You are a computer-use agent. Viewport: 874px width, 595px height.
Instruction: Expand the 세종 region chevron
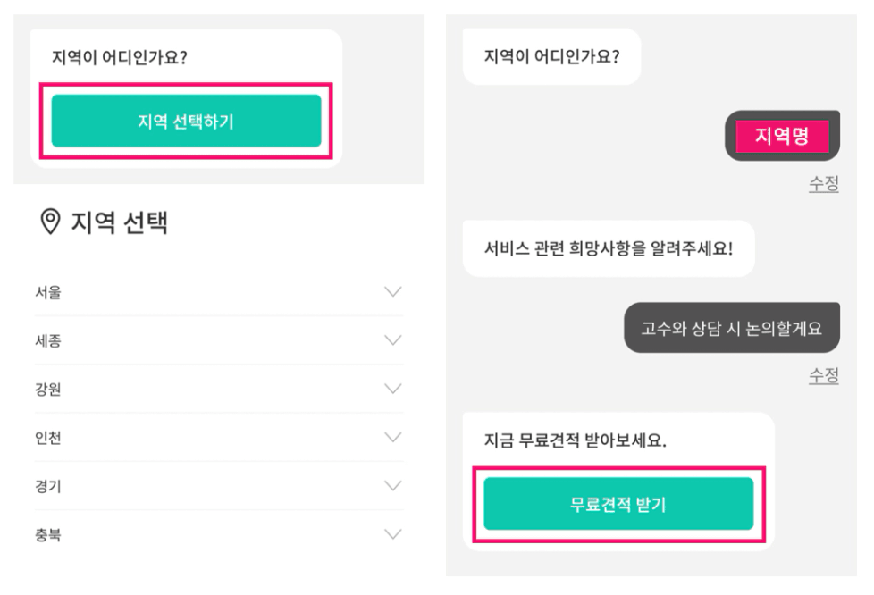pyautogui.click(x=393, y=340)
